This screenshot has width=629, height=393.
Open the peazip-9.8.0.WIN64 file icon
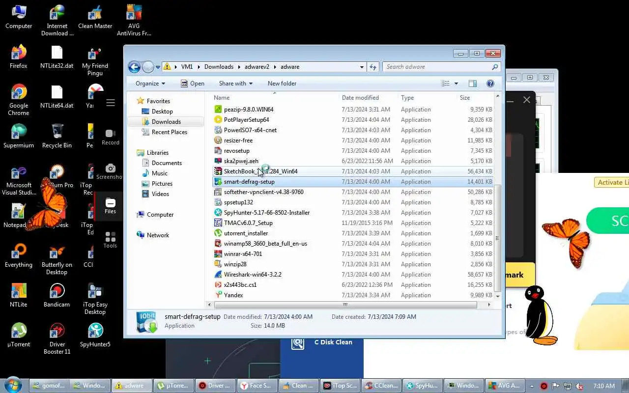click(x=218, y=110)
